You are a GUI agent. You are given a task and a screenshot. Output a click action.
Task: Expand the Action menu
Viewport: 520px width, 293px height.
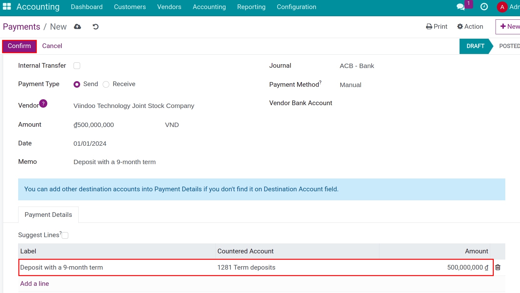(x=470, y=27)
